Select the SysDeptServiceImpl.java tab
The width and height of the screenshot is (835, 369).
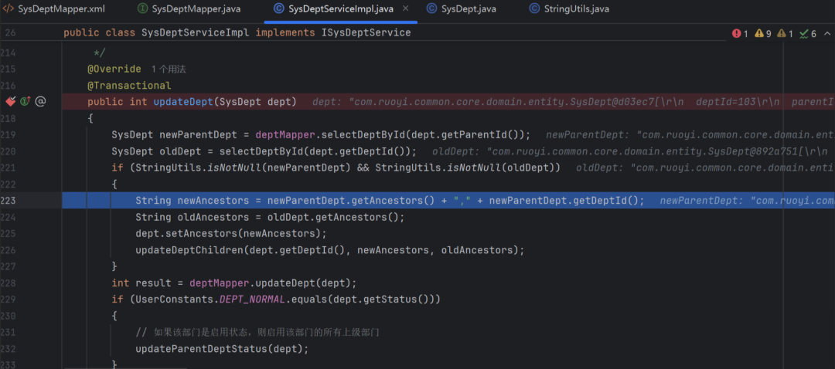click(x=342, y=8)
